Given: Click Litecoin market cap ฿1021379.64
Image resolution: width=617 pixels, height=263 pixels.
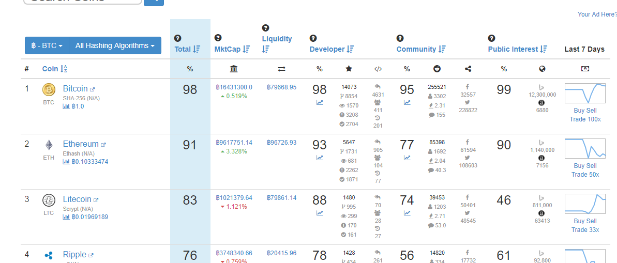Looking at the screenshot, I should click(234, 198).
